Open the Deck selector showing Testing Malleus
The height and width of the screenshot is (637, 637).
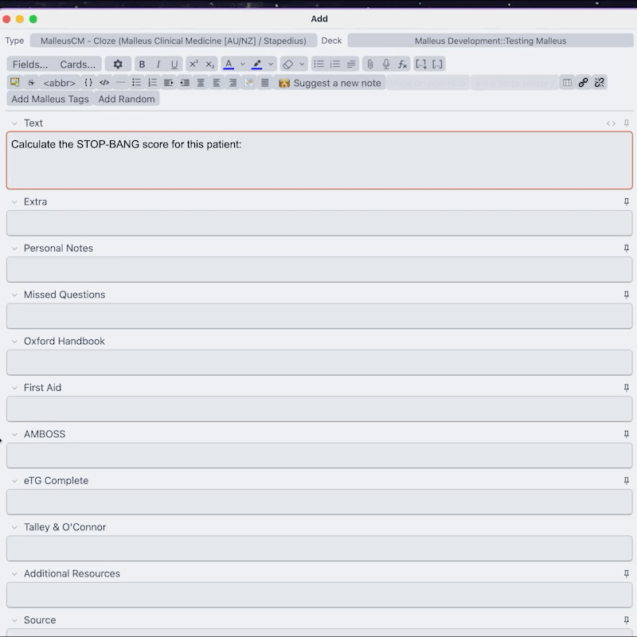coord(490,40)
